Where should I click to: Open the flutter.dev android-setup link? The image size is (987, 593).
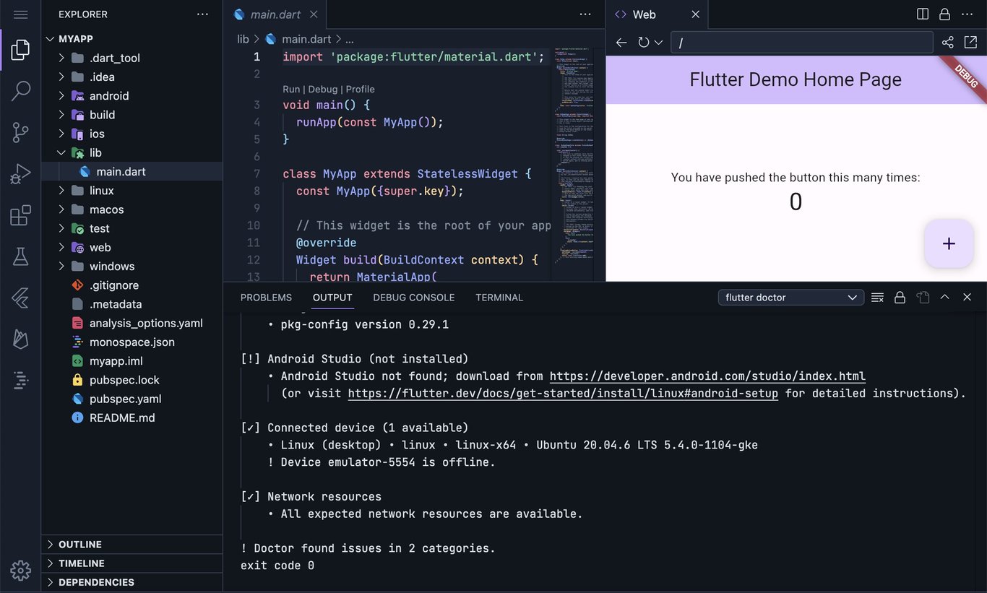pos(563,394)
